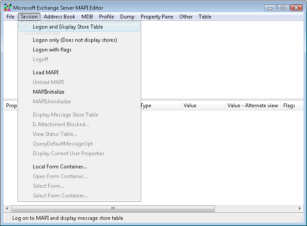307x226 pixels.
Task: Click the Flags column header
Action: 292,106
